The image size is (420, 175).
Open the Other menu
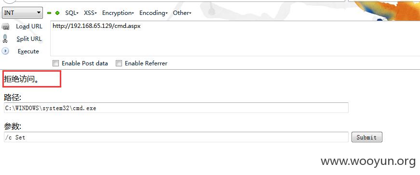pos(182,13)
